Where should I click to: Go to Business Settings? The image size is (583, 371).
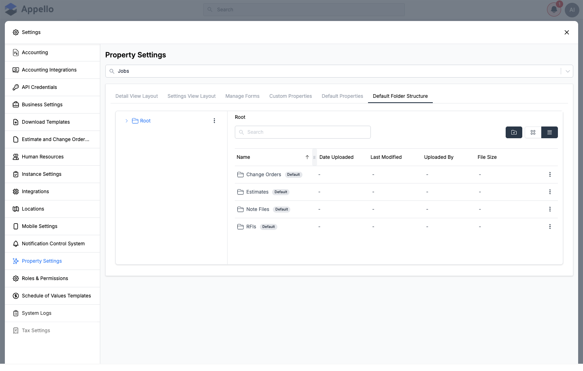(53, 105)
